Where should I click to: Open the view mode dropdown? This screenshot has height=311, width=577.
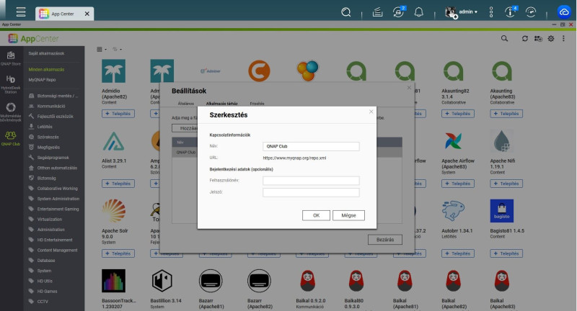tap(102, 49)
